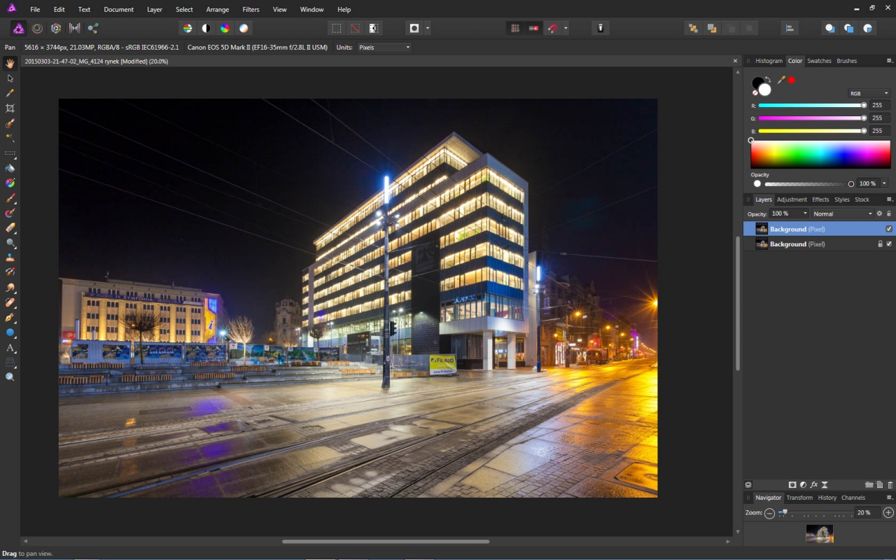896x560 pixels.
Task: Select the artistic Text tool
Action: [10, 348]
